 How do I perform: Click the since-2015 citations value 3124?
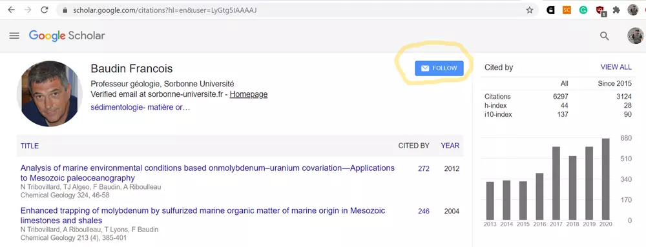pyautogui.click(x=624, y=97)
